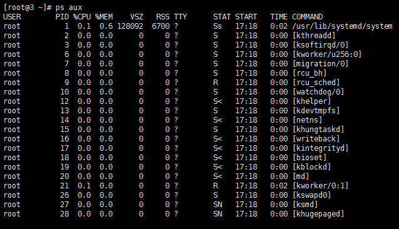Click the '[writeback]' process name
The width and height of the screenshot is (399, 229).
(x=316, y=139)
